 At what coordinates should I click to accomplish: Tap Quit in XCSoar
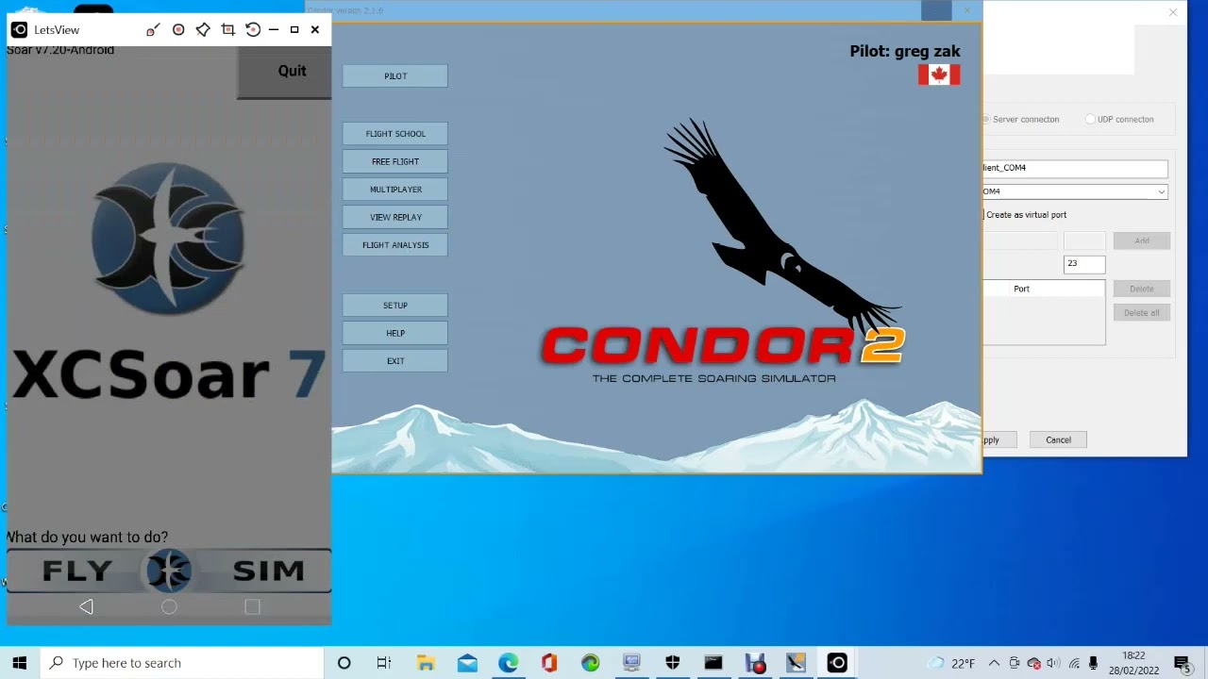(285, 71)
